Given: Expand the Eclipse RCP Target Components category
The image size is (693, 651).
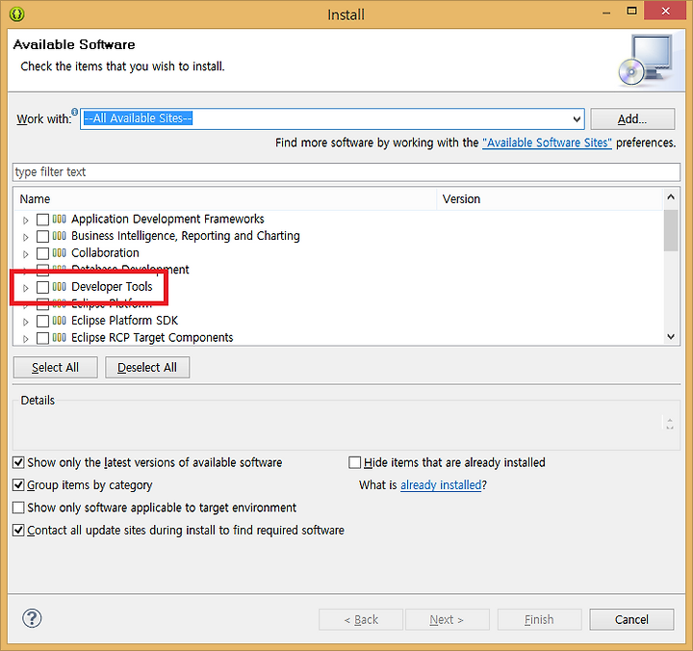Looking at the screenshot, I should [26, 339].
